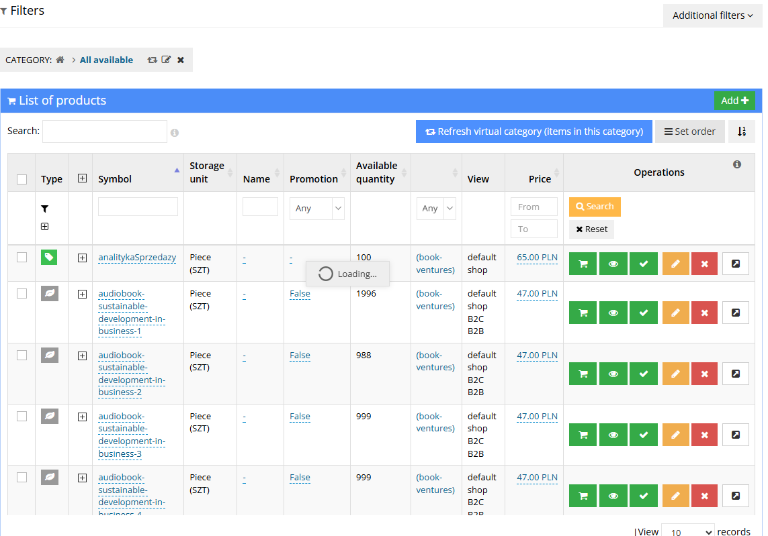Click the eye button for business-4 row
The width and height of the screenshot is (768, 536).
613,496
